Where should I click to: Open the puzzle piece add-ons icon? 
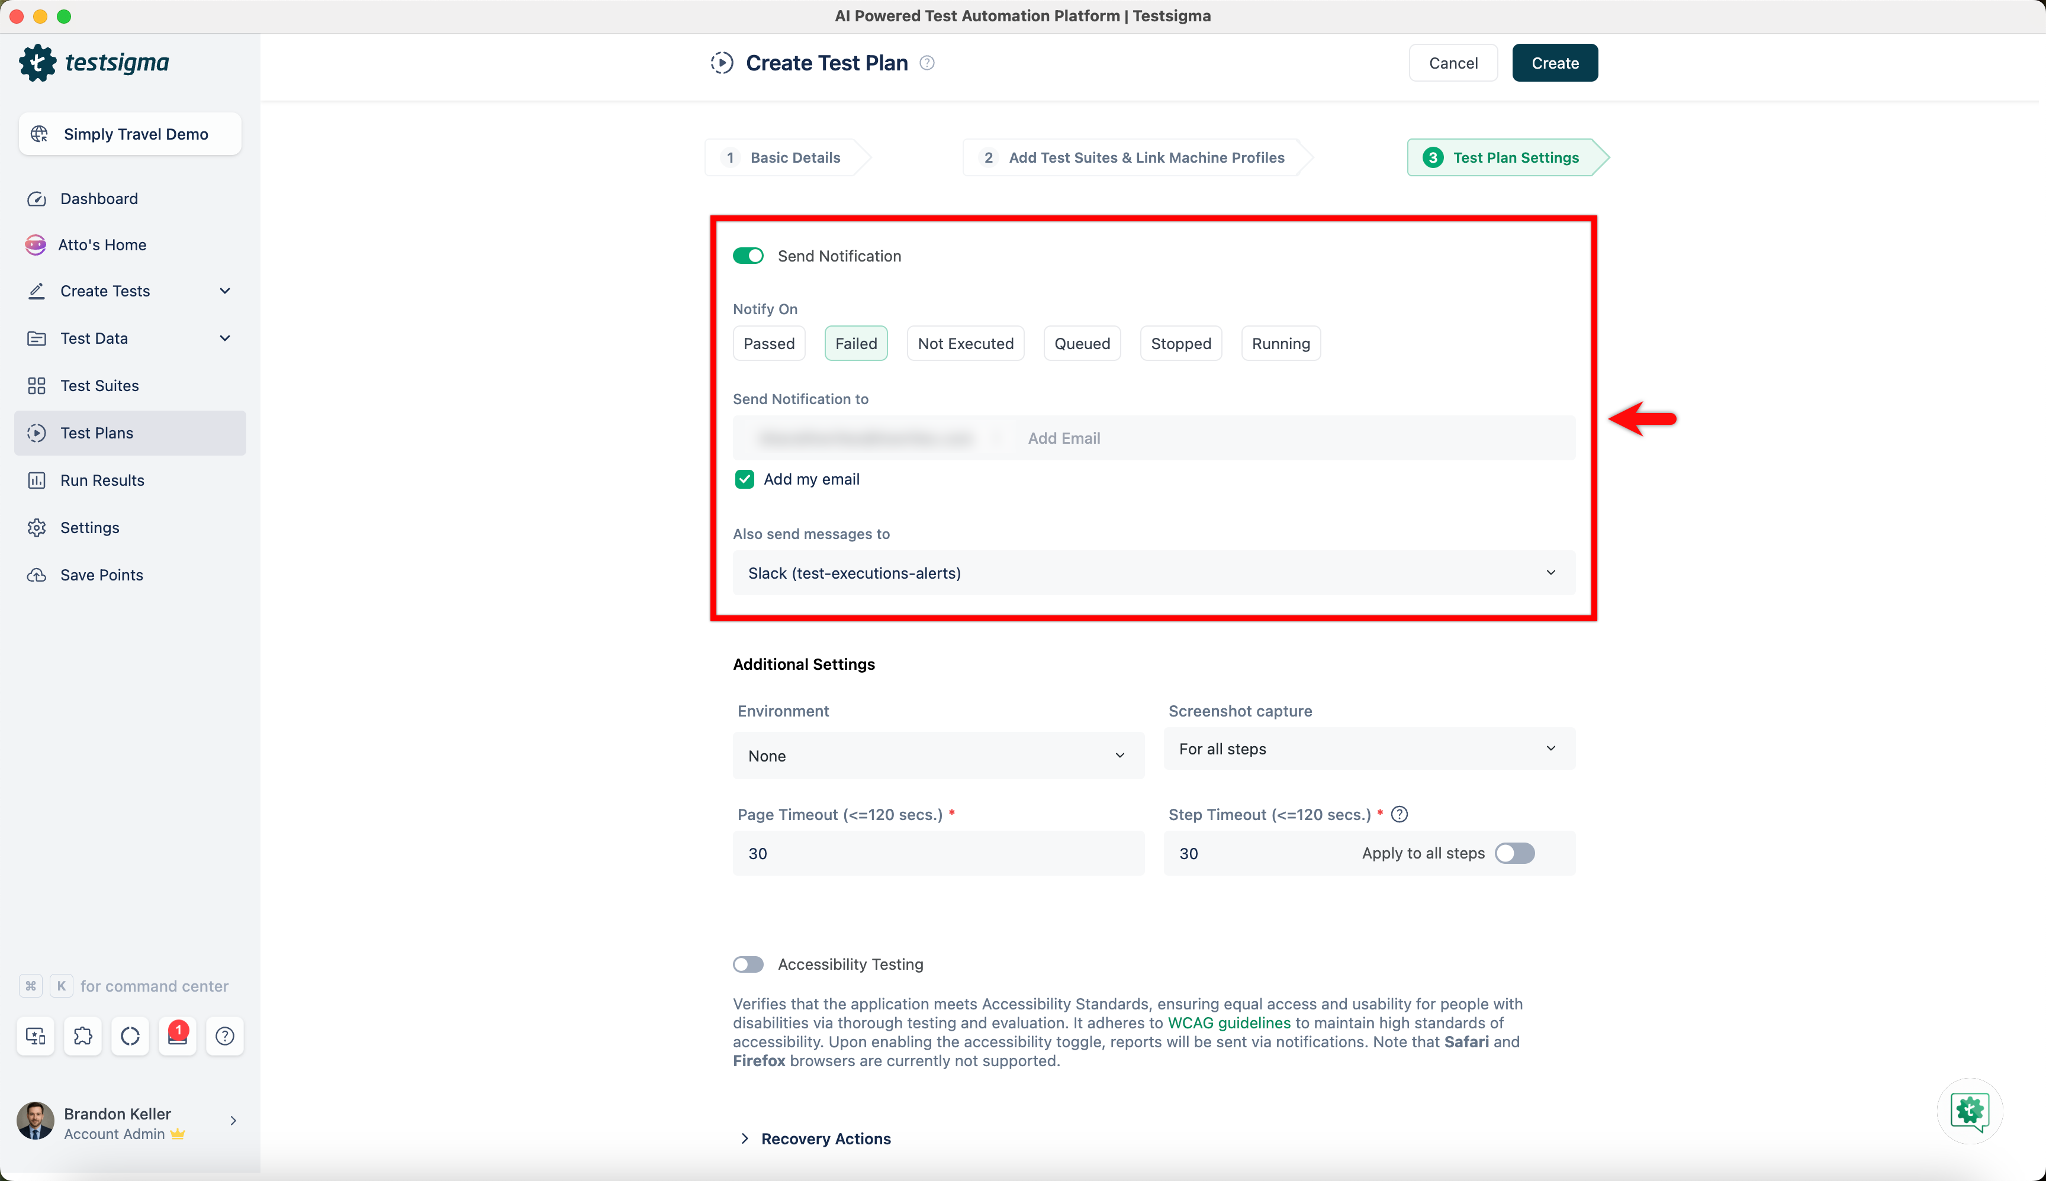point(83,1036)
